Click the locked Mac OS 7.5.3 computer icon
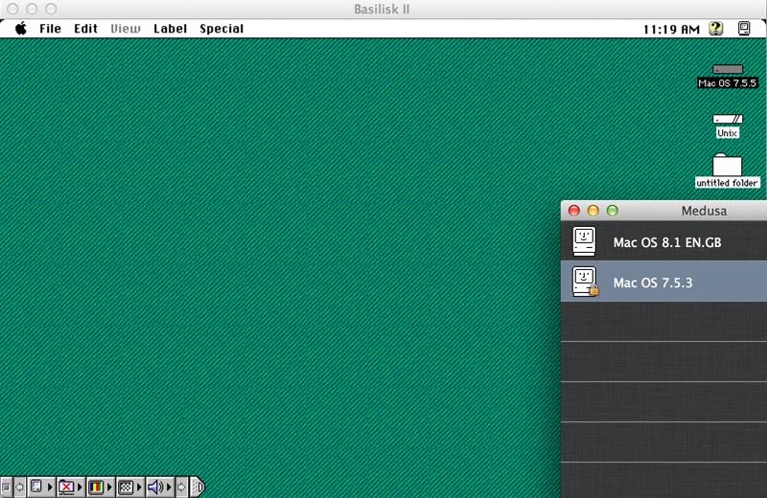This screenshot has height=498, width=767. [x=585, y=282]
